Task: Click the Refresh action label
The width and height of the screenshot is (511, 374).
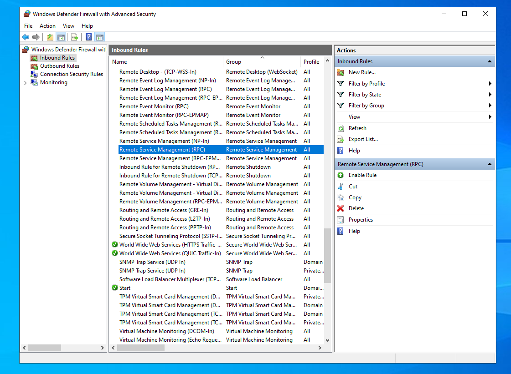Action: 357,128
